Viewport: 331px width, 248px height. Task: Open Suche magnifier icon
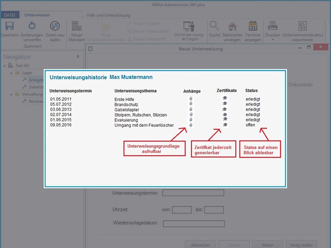[214, 26]
